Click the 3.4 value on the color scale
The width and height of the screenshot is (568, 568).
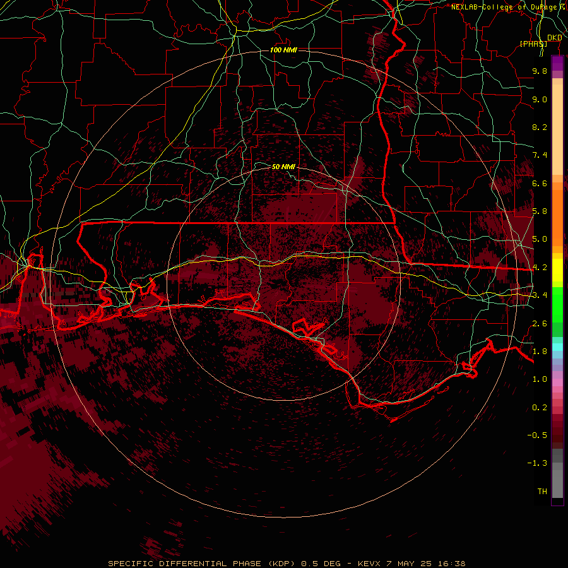540,295
